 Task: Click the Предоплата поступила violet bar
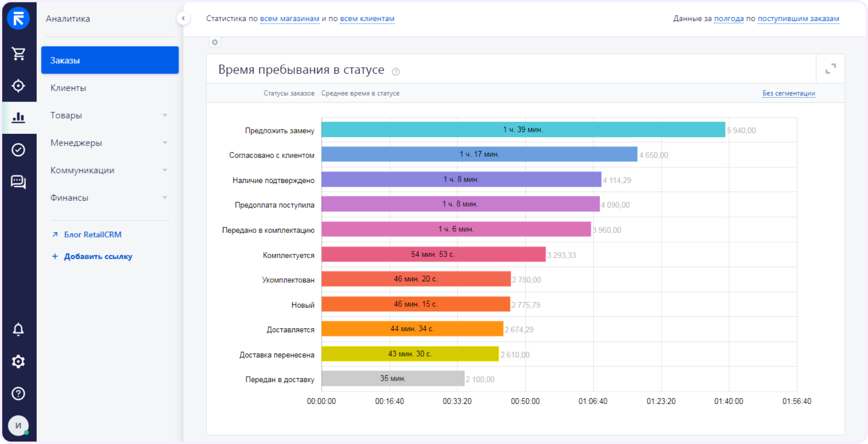(460, 204)
